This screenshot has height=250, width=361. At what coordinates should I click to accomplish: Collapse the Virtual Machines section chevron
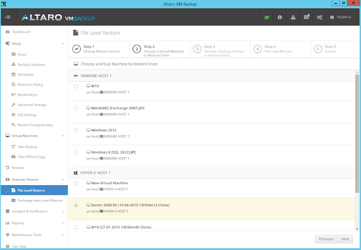[x=63, y=136]
